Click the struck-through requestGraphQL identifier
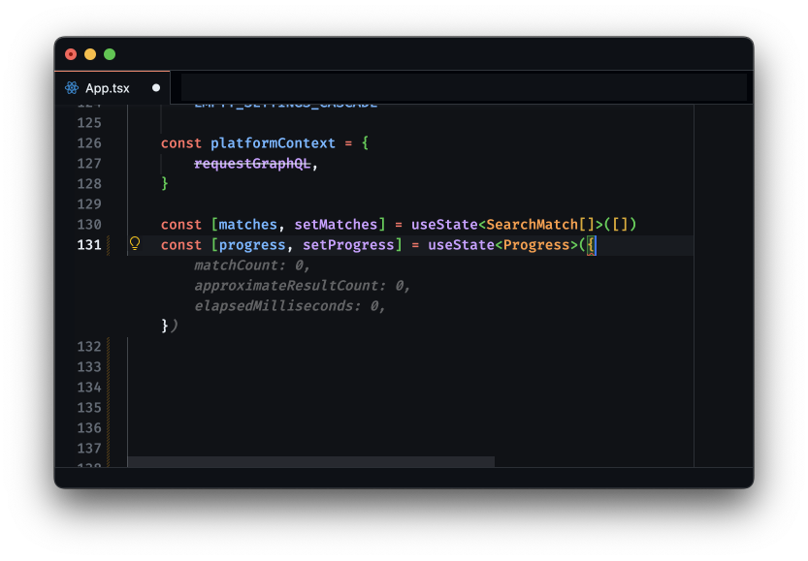808x561 pixels. [x=252, y=164]
